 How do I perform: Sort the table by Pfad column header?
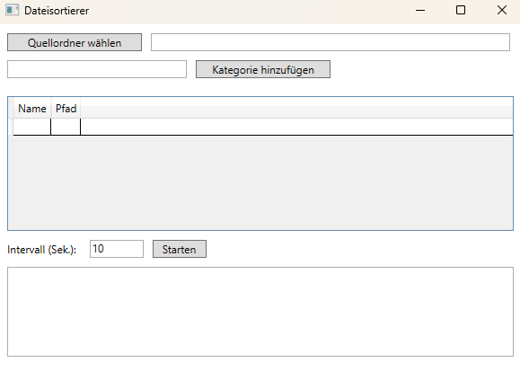click(66, 109)
